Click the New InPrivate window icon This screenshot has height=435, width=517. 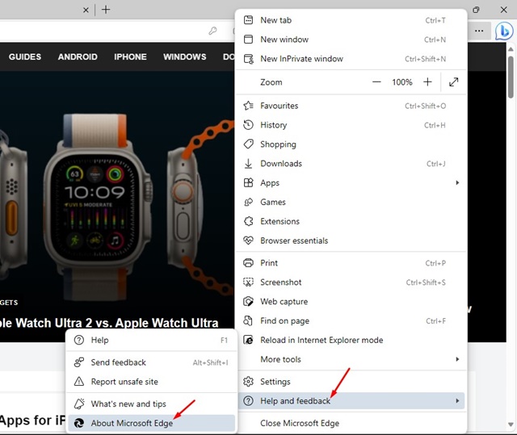(248, 59)
